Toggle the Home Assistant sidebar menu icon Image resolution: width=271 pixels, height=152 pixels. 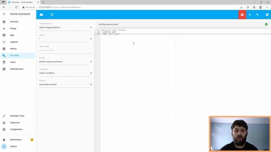4,14
